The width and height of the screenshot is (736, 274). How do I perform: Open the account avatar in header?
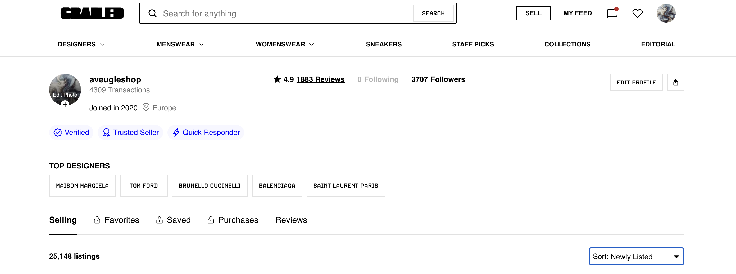tap(666, 13)
